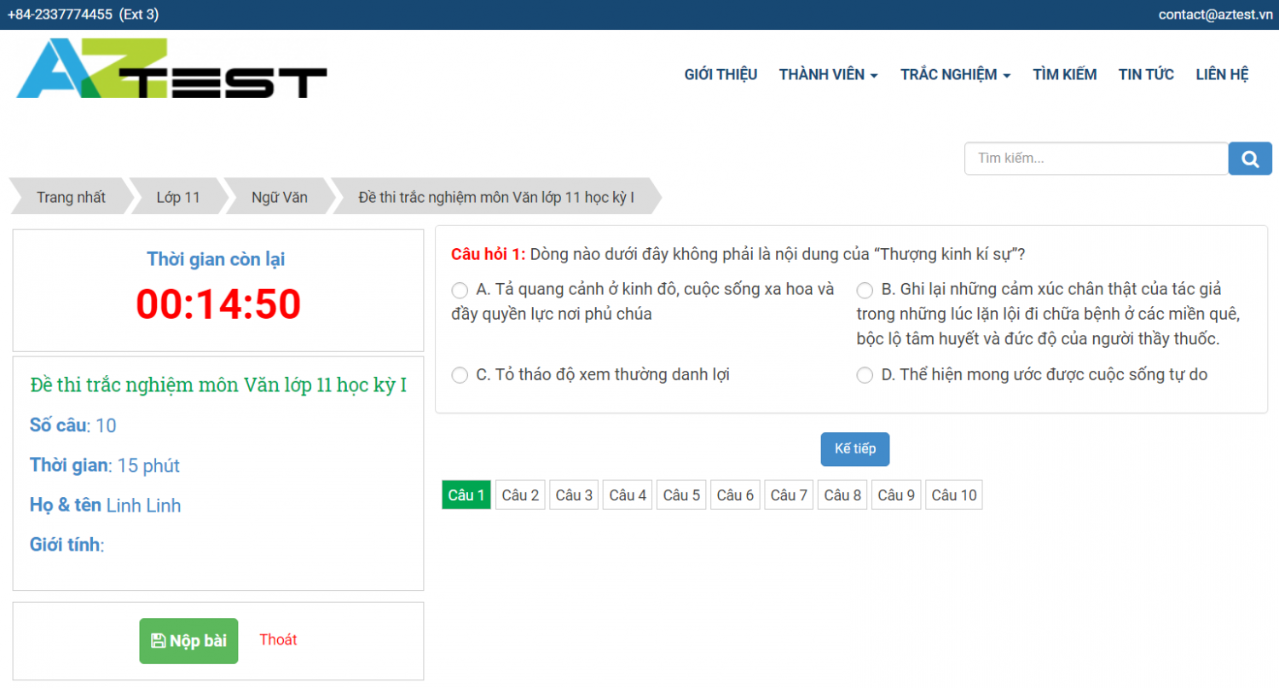This screenshot has height=688, width=1279.
Task: Click the Tìm kiếm search field
Action: (x=1097, y=159)
